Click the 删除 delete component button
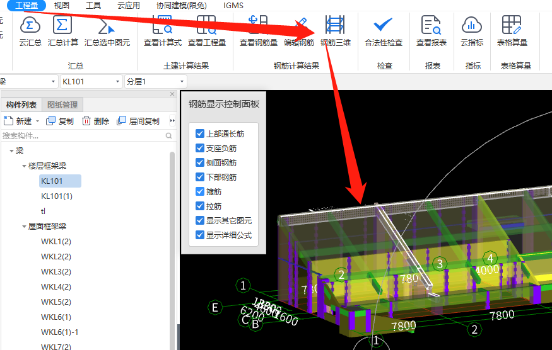This screenshot has height=350, width=552. (96, 121)
